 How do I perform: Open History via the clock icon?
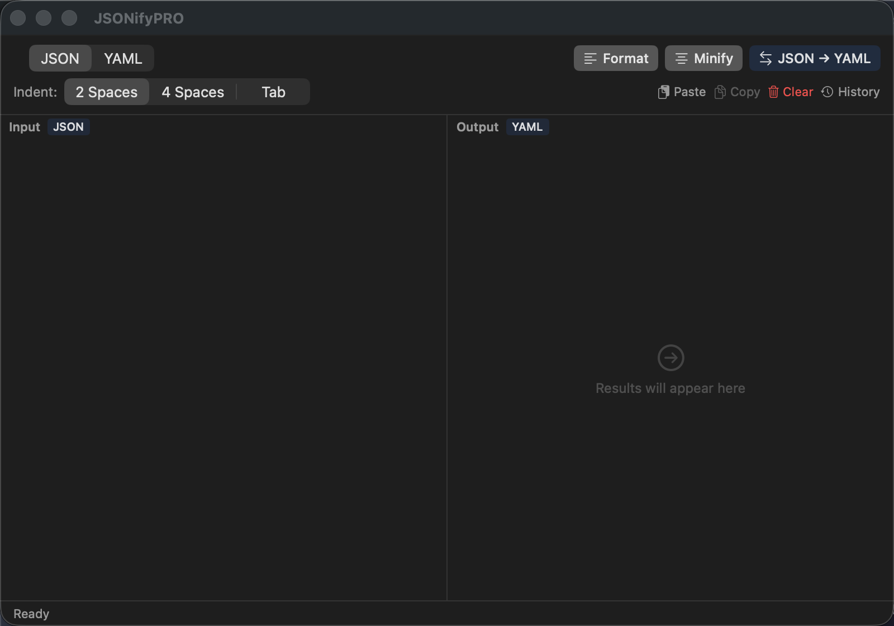pyautogui.click(x=828, y=92)
